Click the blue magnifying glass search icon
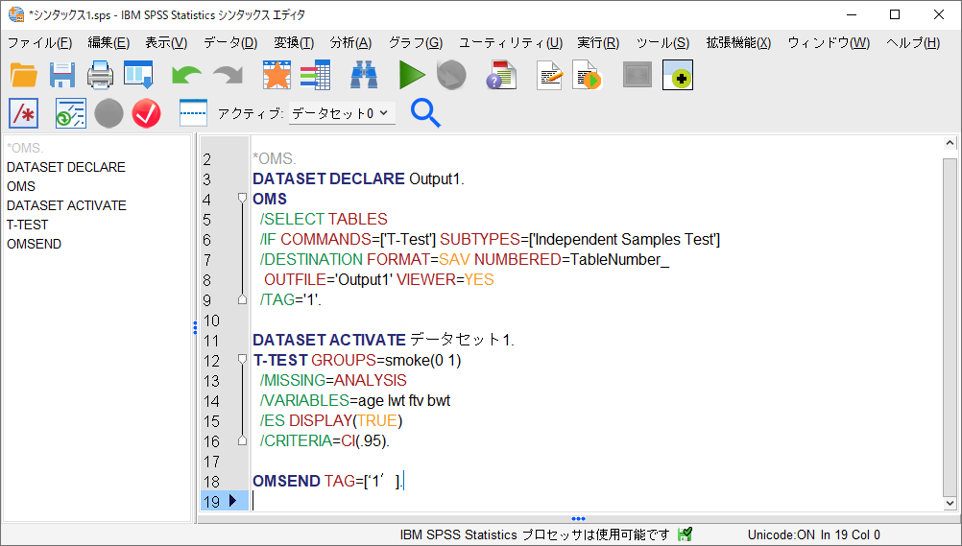This screenshot has width=962, height=546. click(425, 113)
